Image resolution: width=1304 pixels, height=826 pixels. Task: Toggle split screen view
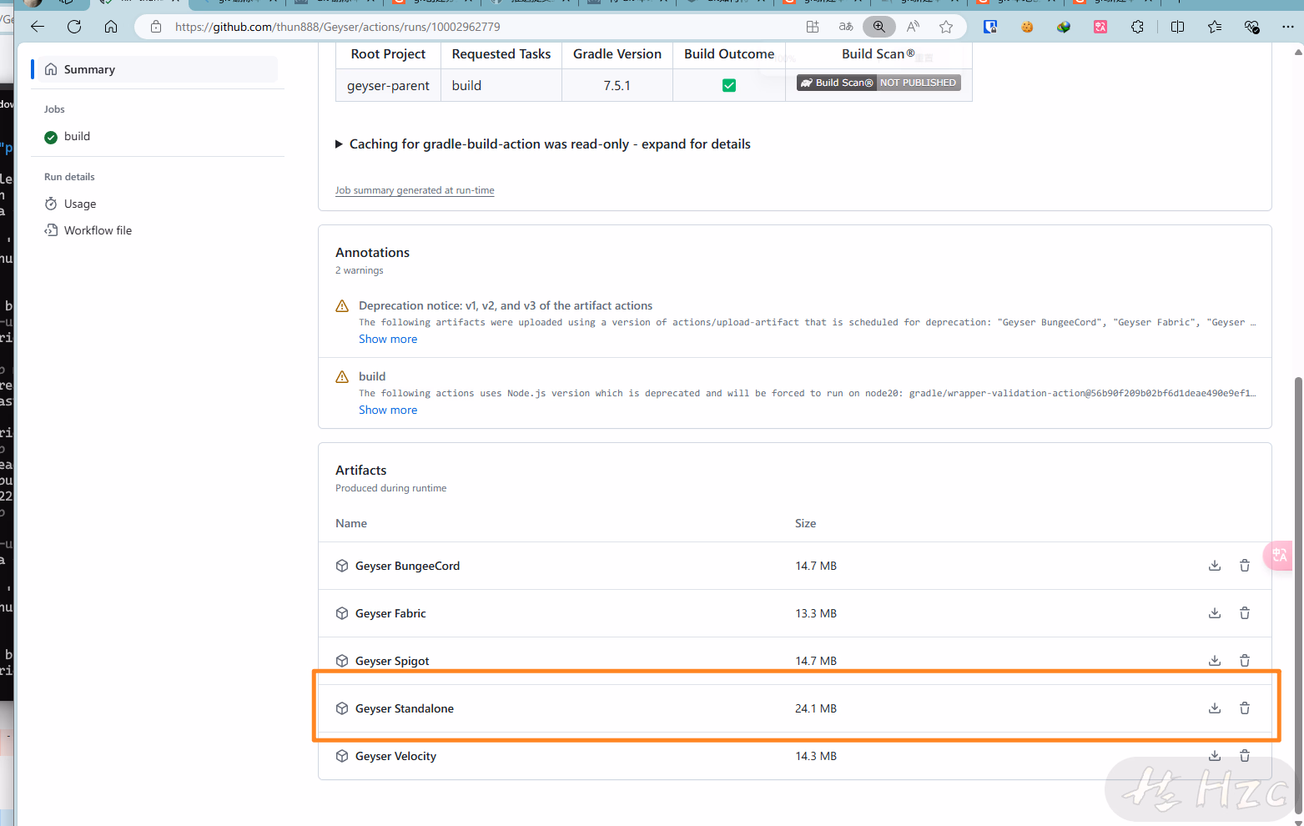click(1178, 27)
